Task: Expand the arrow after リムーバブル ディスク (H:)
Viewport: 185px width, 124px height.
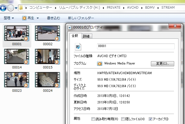Action: [x=104, y=8]
